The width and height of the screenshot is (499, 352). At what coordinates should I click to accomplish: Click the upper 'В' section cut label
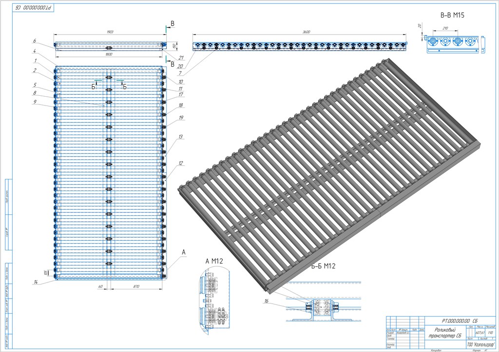point(173,23)
